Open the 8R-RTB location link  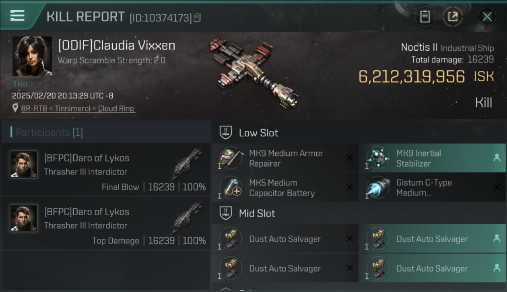tap(78, 109)
